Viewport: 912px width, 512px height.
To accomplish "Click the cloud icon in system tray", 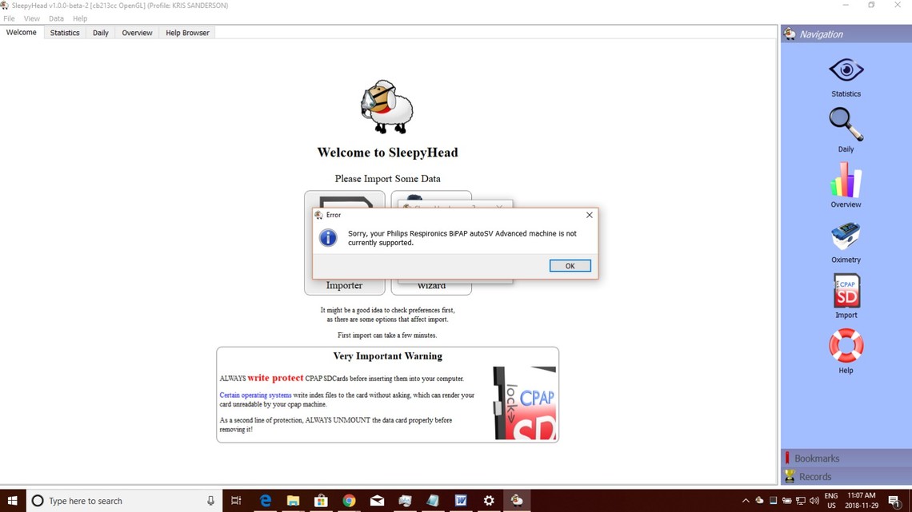I will pos(760,500).
